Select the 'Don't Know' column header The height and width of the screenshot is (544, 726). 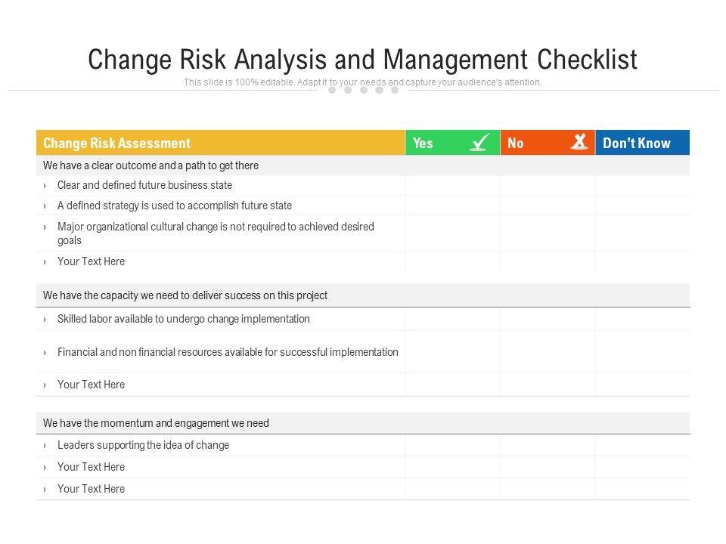[637, 143]
